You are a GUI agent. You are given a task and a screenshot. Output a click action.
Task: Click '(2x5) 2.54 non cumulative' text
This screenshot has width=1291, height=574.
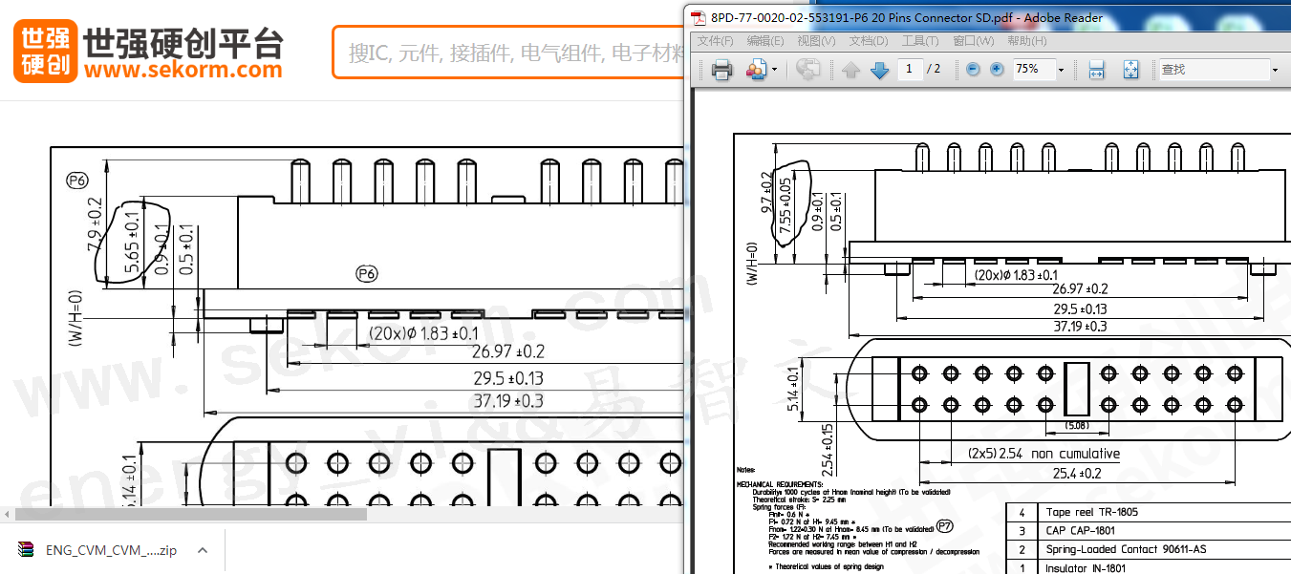pos(1044,453)
